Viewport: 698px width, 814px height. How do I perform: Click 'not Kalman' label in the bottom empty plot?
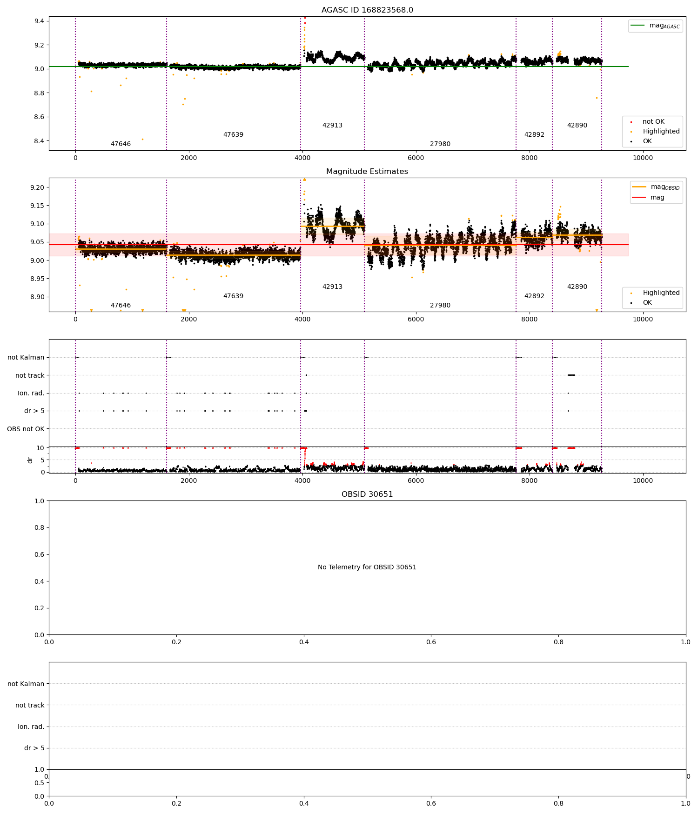click(x=26, y=684)
